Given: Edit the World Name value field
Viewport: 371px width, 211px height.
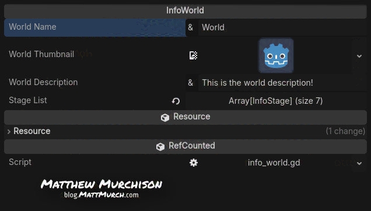Looking at the screenshot, I should [282, 27].
